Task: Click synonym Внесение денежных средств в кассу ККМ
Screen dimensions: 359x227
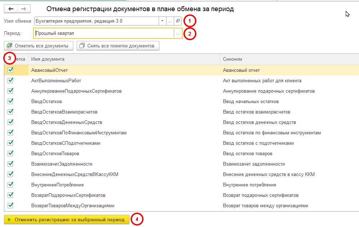Action: pos(269,175)
